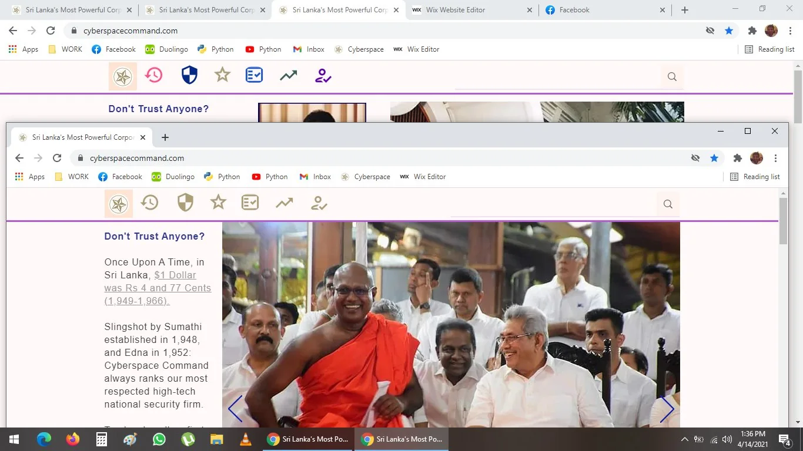Open Wix Editor bookmark in front window
This screenshot has height=451, width=803.
point(423,177)
